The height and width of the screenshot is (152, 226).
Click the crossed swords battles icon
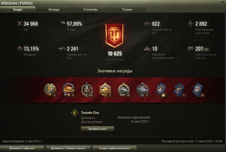pos(19,23)
